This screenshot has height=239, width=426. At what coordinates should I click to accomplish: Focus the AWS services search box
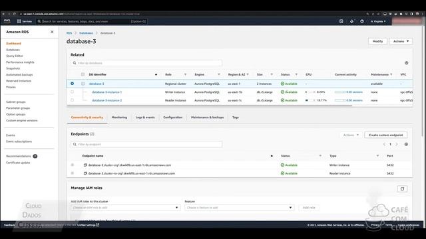pos(92,21)
